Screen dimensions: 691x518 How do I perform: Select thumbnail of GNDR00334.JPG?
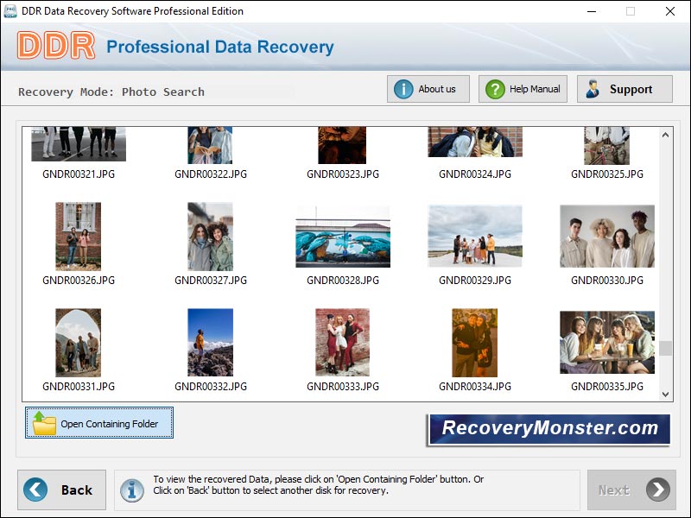(x=474, y=343)
